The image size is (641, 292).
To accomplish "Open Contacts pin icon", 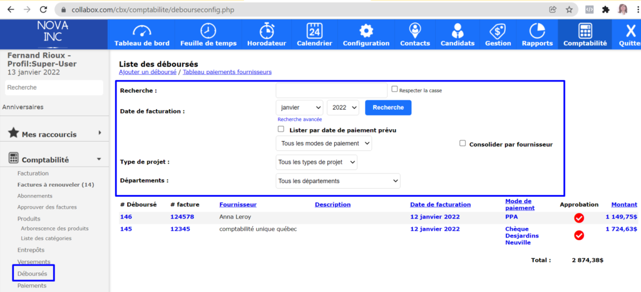I will [415, 31].
